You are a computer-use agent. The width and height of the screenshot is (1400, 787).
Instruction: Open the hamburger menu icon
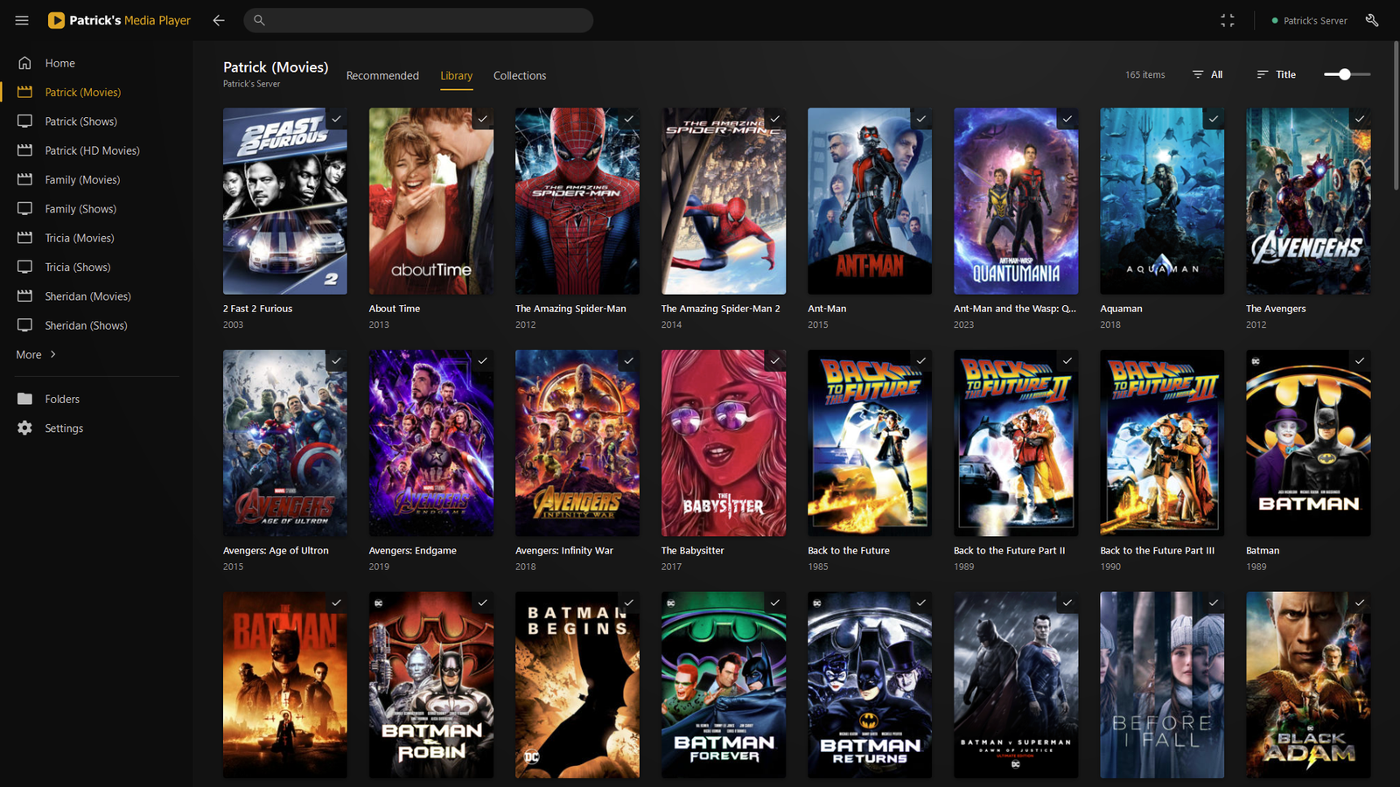[22, 20]
